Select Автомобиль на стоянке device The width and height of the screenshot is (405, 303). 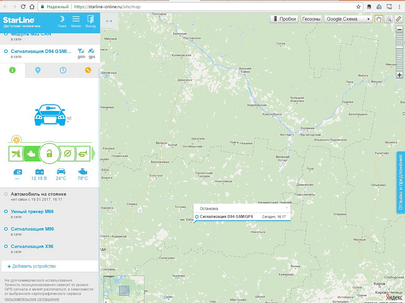coord(38,194)
